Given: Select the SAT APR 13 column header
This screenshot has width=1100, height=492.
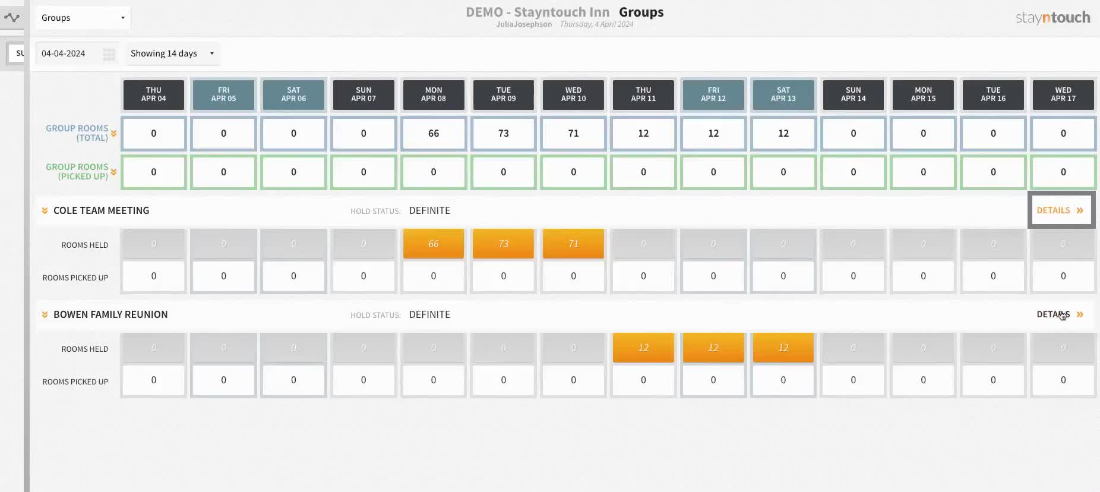Looking at the screenshot, I should (783, 94).
